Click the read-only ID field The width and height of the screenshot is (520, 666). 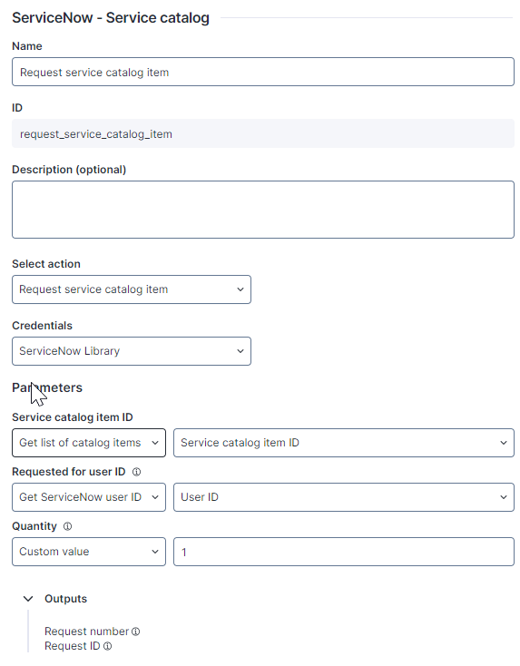tap(263, 133)
